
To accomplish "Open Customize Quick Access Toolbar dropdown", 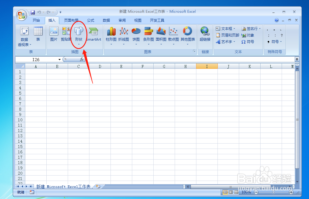I will (x=60, y=12).
